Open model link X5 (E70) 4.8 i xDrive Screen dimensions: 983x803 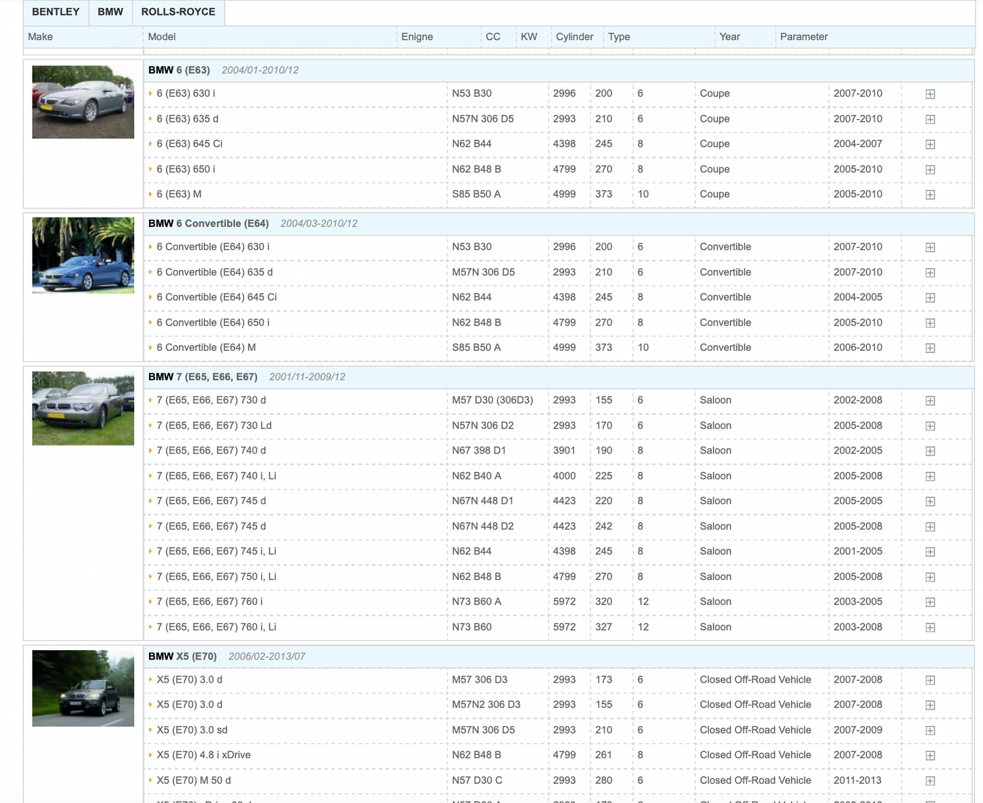(x=203, y=755)
